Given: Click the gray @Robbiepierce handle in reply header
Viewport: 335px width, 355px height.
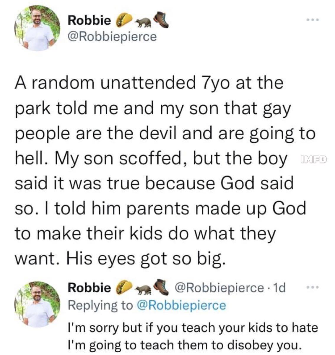Looking at the screenshot, I should coord(219,288).
